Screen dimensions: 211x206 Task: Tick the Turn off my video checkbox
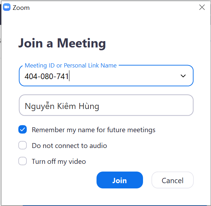(x=23, y=161)
